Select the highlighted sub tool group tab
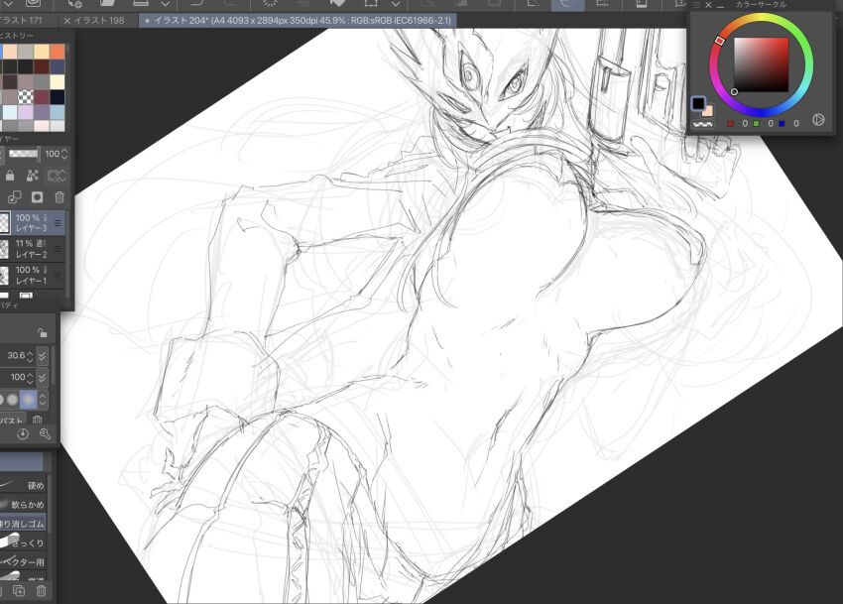The width and height of the screenshot is (843, 604). pyautogui.click(x=22, y=461)
